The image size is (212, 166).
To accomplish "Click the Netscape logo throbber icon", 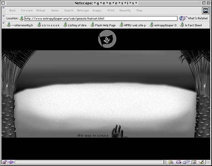I will point(205,11).
